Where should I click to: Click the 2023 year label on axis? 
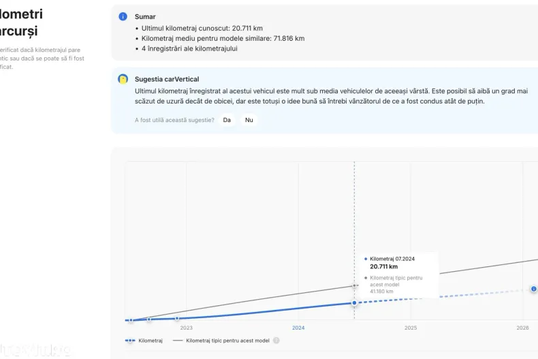coord(186,328)
